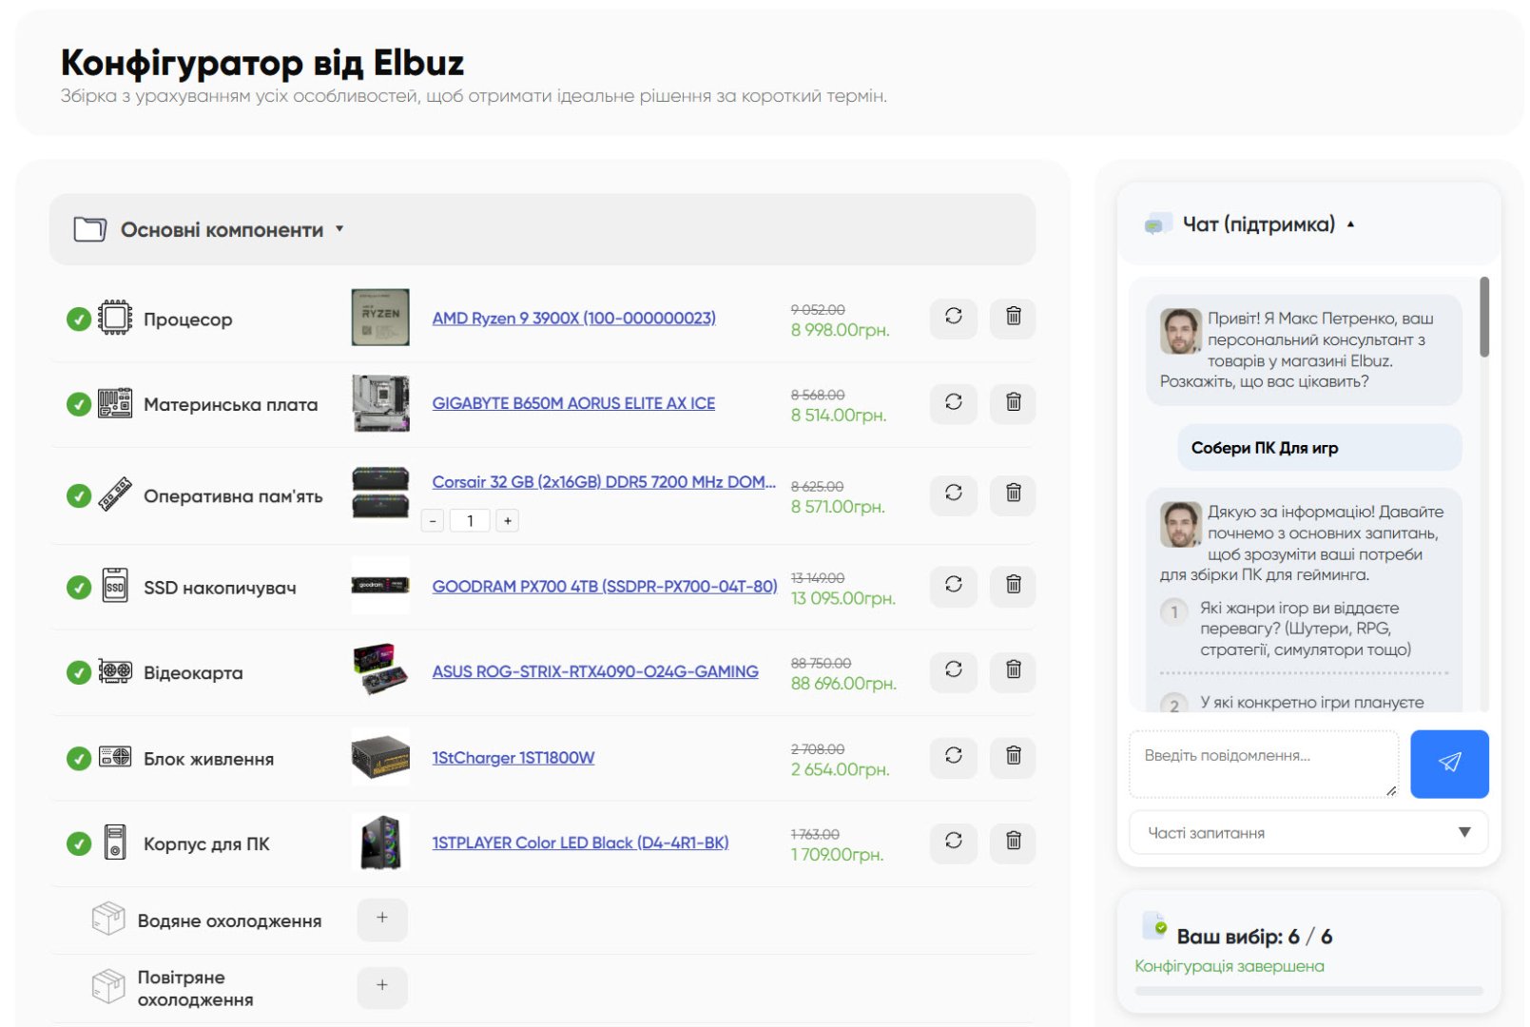Open 1StCharger 1ST1800W product link
Image resolution: width=1530 pixels, height=1027 pixels.
513,758
